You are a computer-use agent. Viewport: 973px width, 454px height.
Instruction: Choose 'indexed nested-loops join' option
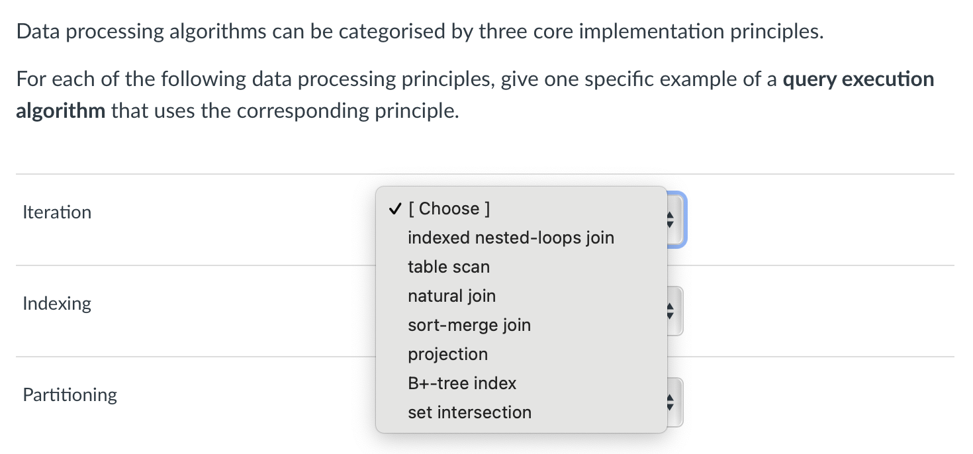(x=511, y=238)
